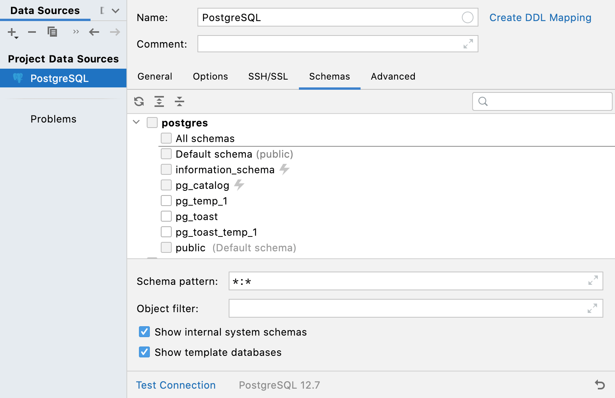Viewport: 615px width, 398px height.
Task: Select the Schemas tab
Action: click(x=330, y=76)
